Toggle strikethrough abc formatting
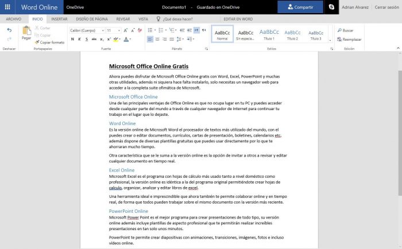Screen dimensions: 402x249 coord(94,39)
